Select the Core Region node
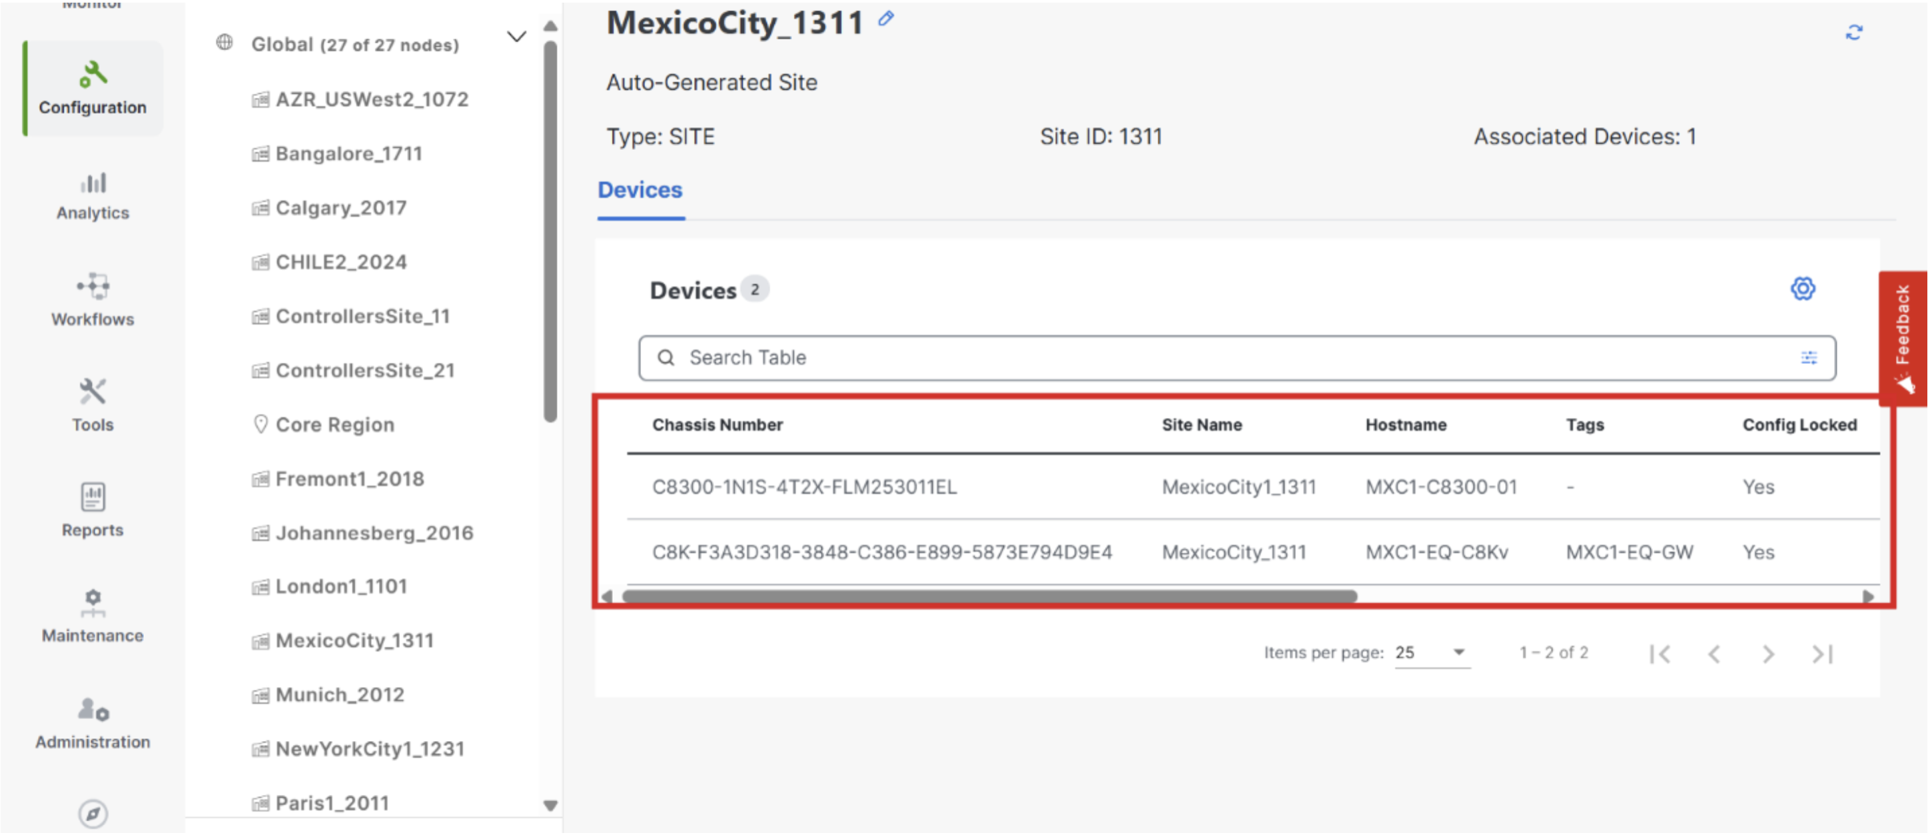Image resolution: width=1928 pixels, height=837 pixels. click(x=334, y=424)
